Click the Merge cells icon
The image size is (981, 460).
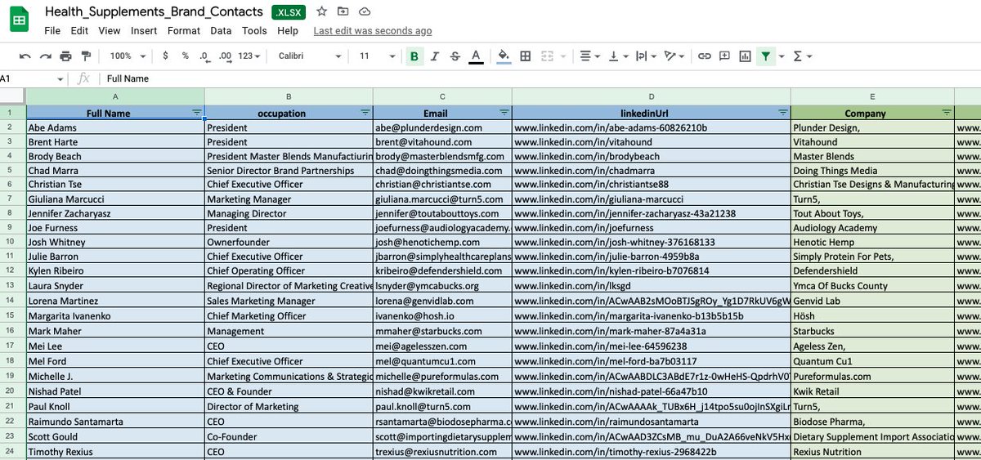tap(545, 56)
